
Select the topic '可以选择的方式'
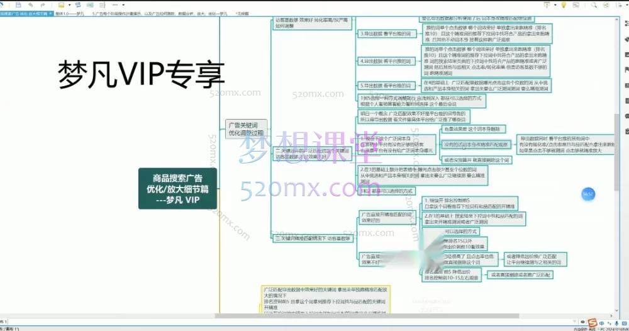click(460, 232)
